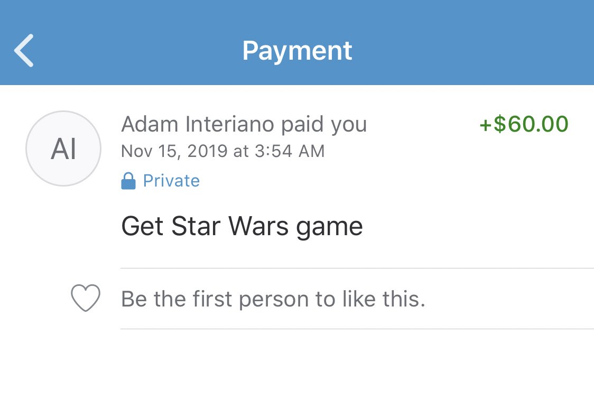This screenshot has width=594, height=418.
Task: Tap the Payment title in the header
Action: point(297,51)
